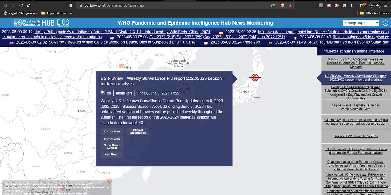Click the bookmark icon beside the address bar
This screenshot has height=195, width=391.
[x=71, y=5]
